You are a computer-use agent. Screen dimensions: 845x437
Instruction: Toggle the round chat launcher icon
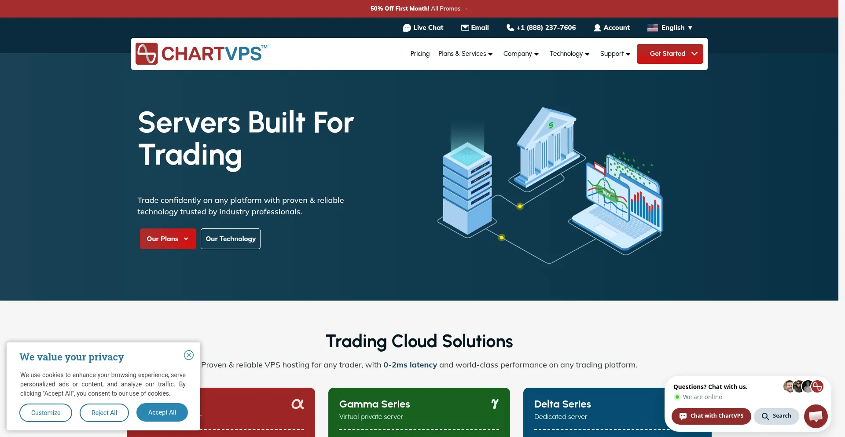816,416
